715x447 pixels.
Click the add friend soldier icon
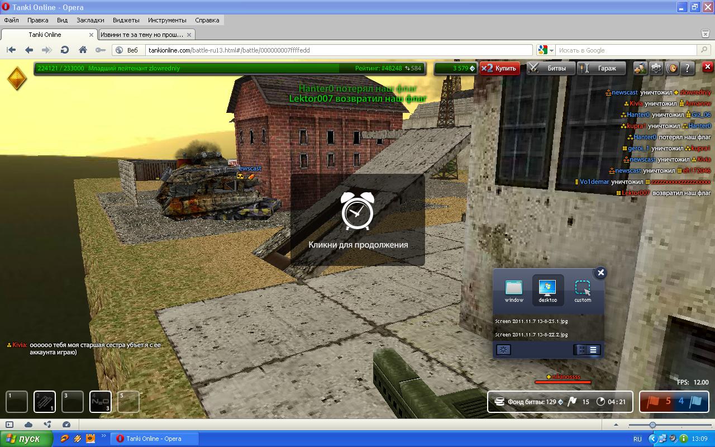(x=640, y=68)
